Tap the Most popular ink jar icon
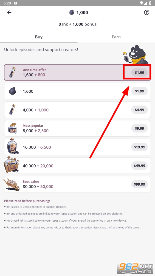This screenshot has height=276, width=155. (12, 128)
